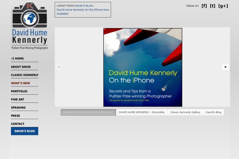This screenshot has height=159, width=239.
Task: Click the blue David's Blog button
Action: coord(25,131)
